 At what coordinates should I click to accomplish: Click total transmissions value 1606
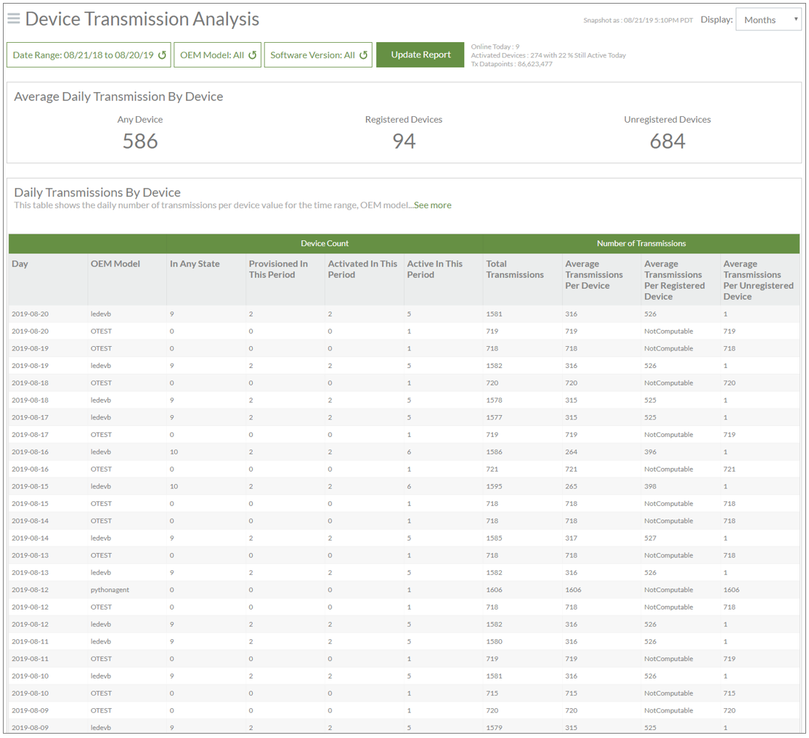tap(494, 590)
